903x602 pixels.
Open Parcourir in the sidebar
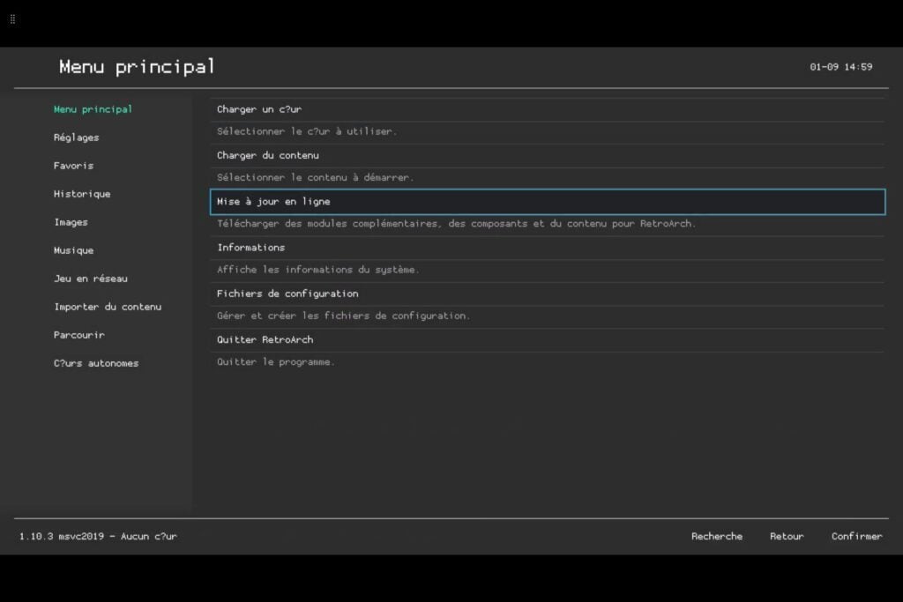point(78,335)
